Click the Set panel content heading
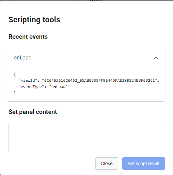The width and height of the screenshot is (173, 175). [x=33, y=112]
